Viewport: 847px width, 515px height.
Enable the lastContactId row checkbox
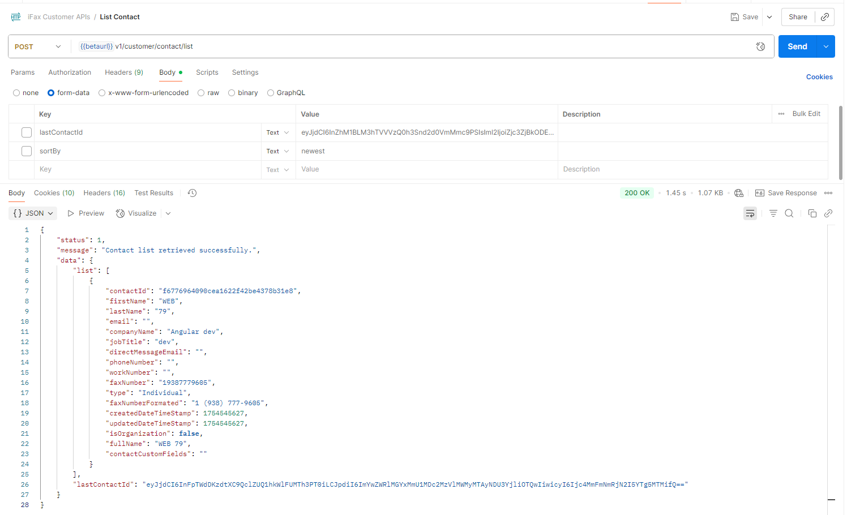click(x=27, y=132)
